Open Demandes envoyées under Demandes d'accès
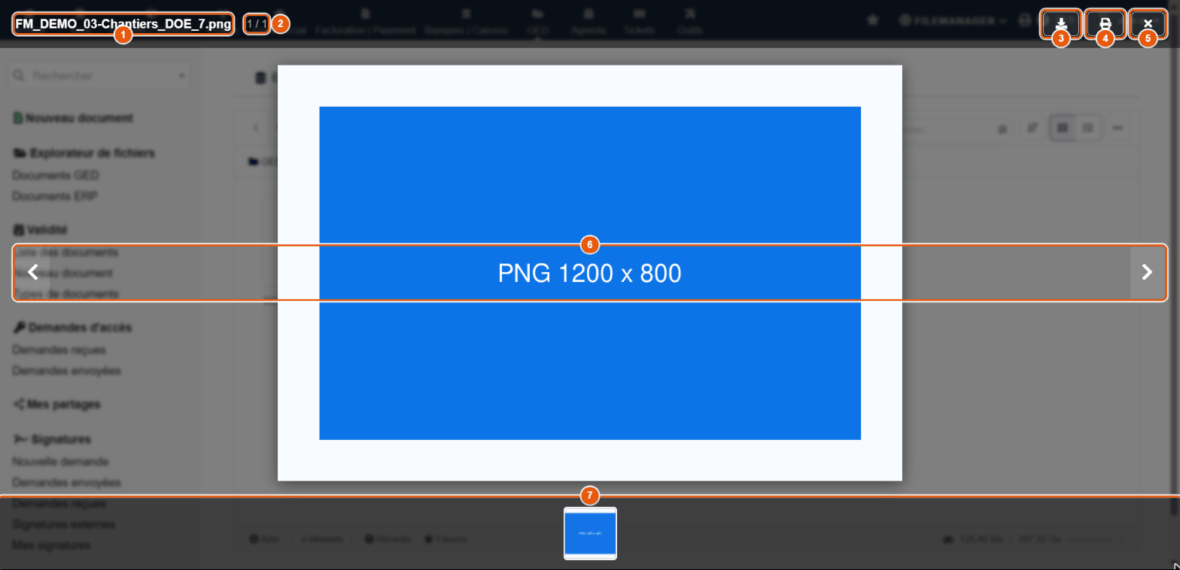 pos(67,371)
